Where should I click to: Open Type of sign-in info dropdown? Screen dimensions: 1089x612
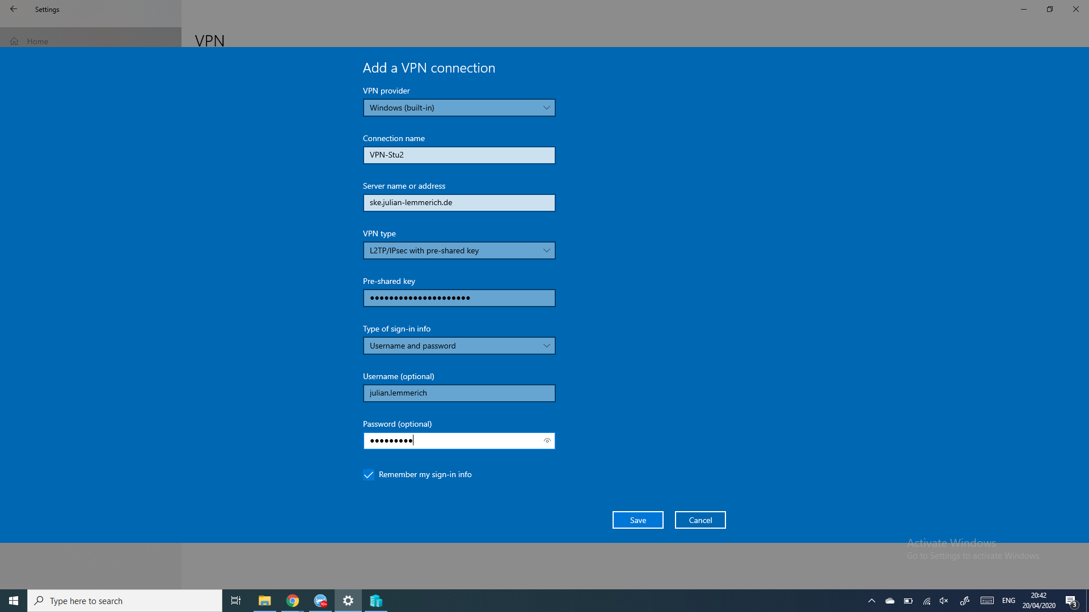click(459, 346)
